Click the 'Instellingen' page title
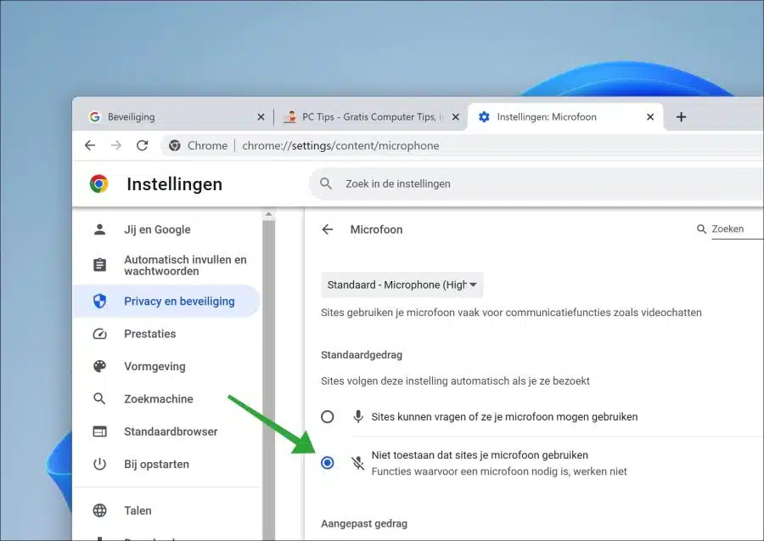764x541 pixels. click(174, 184)
